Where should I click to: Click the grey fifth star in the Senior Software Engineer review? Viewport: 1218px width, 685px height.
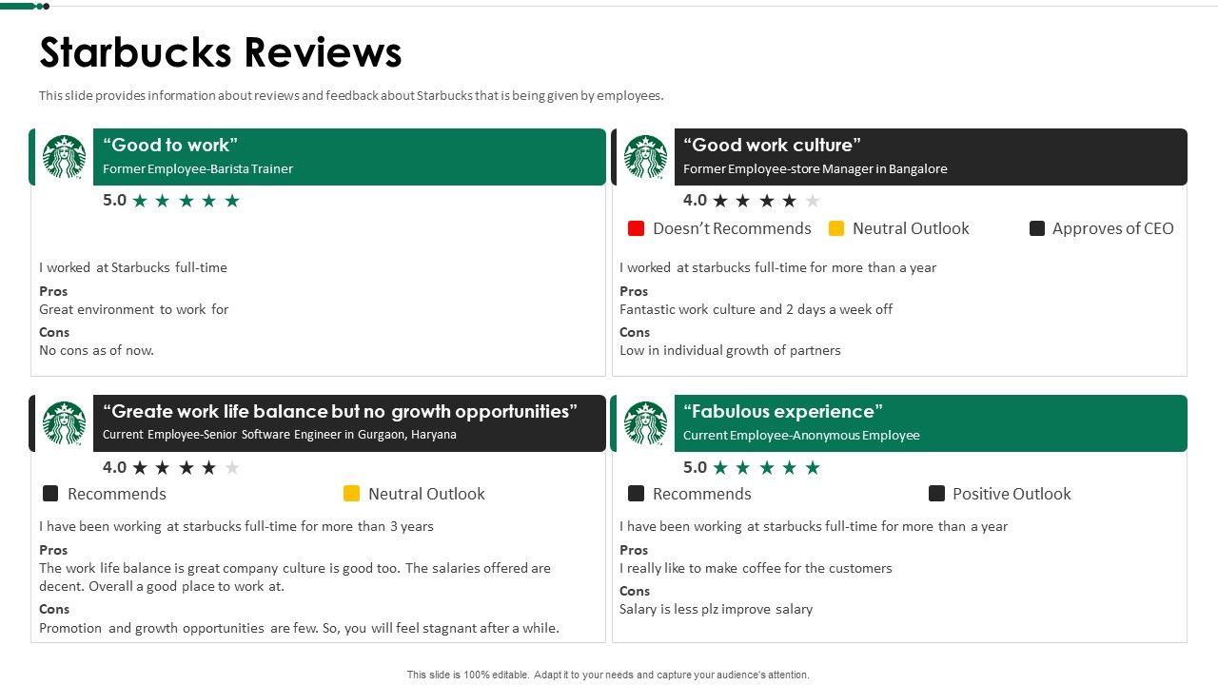pyautogui.click(x=232, y=467)
